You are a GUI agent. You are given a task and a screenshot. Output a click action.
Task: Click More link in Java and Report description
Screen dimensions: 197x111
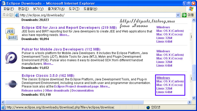coord(64,35)
